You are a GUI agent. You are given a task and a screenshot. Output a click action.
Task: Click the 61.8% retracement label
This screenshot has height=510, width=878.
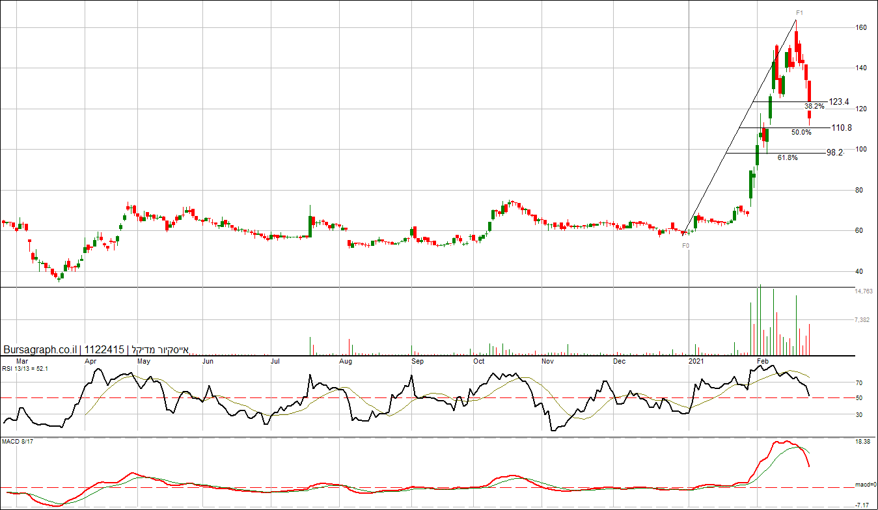click(788, 157)
